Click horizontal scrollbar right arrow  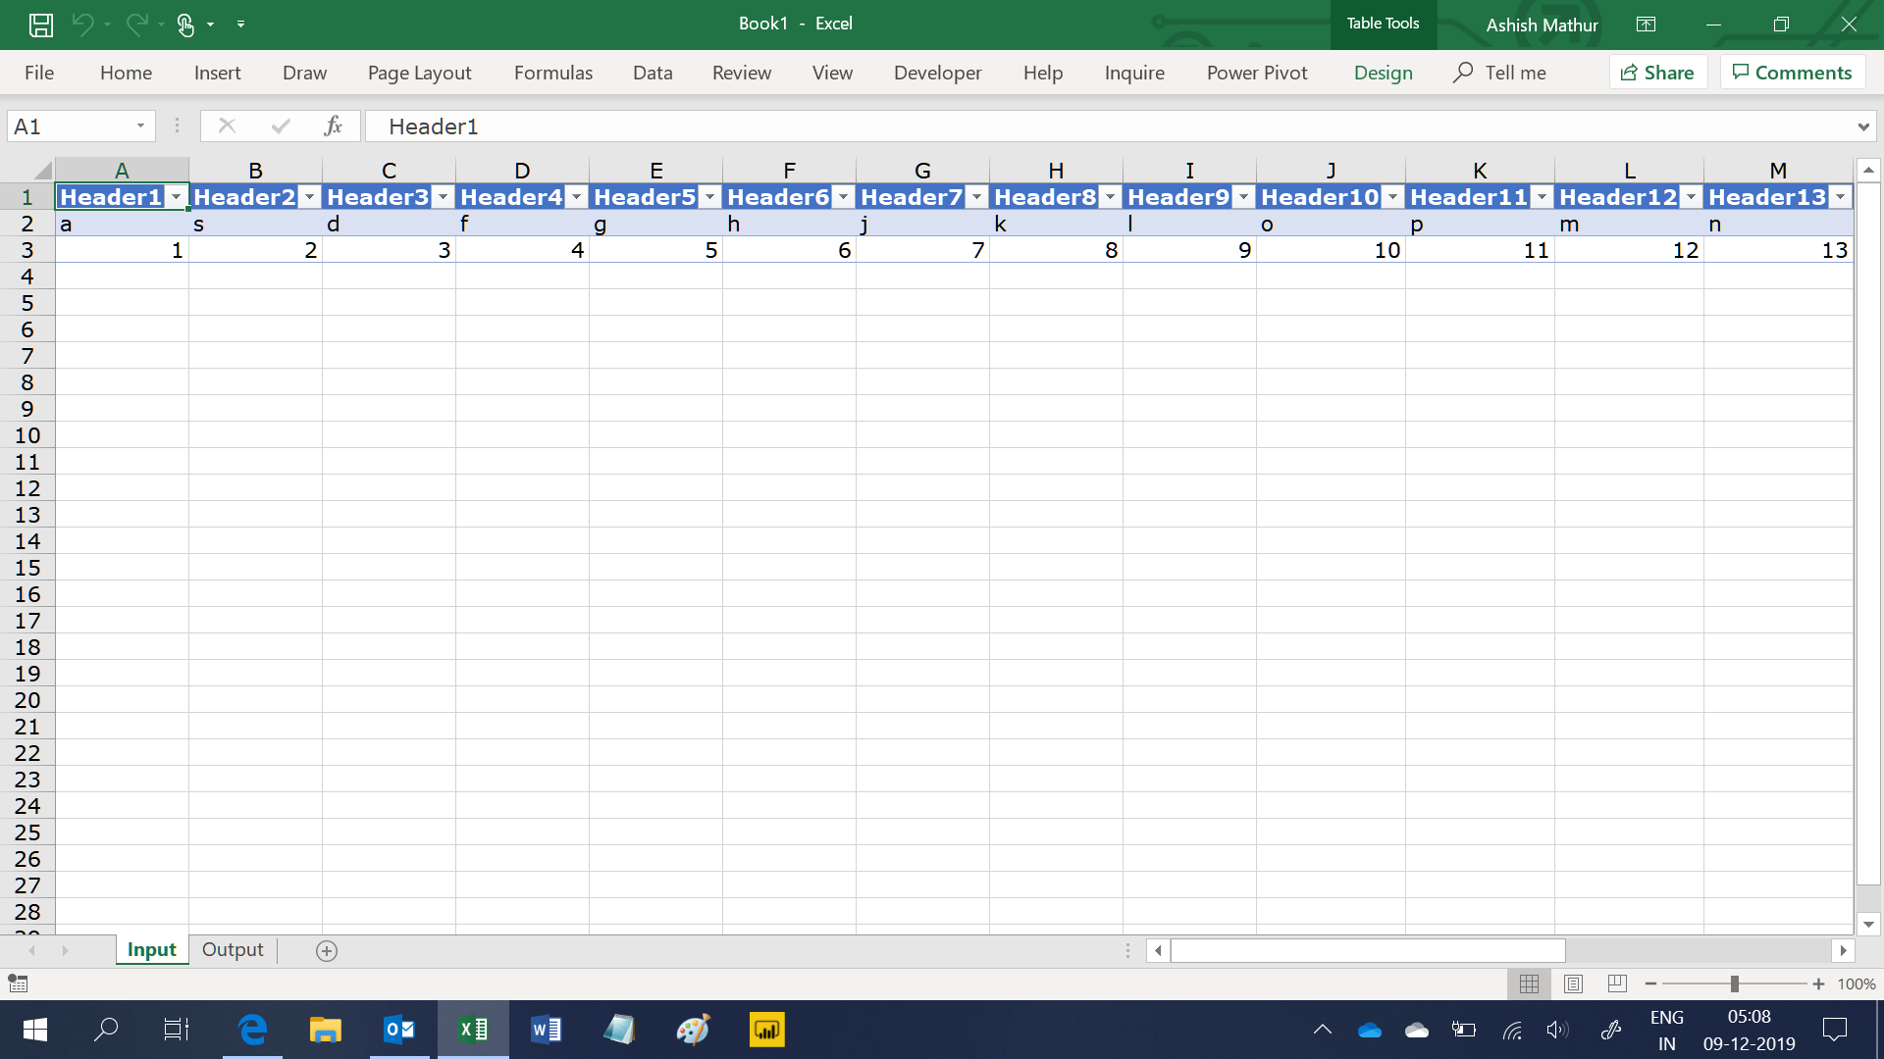(1843, 950)
